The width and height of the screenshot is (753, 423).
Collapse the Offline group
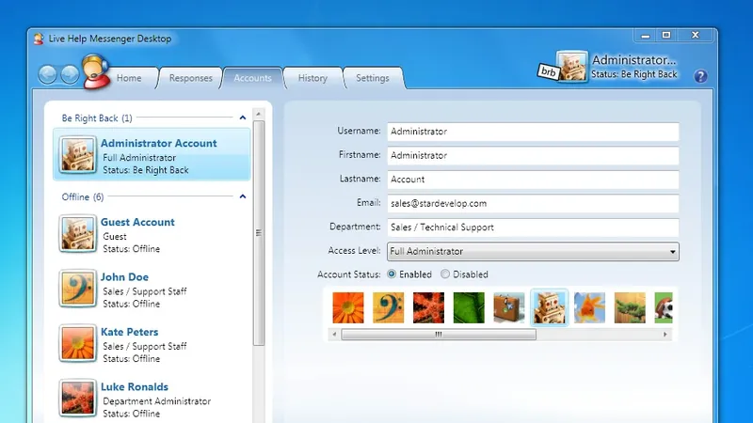(243, 196)
